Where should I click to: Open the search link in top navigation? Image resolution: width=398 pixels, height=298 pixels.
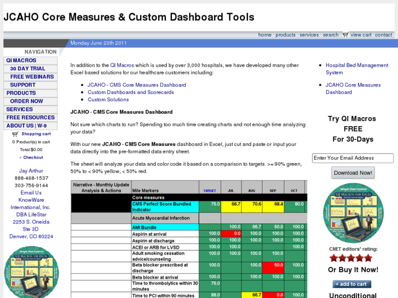coord(331,35)
